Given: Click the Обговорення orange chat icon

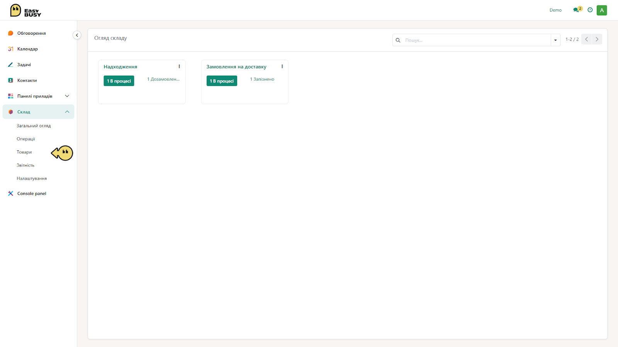Looking at the screenshot, I should (11, 33).
